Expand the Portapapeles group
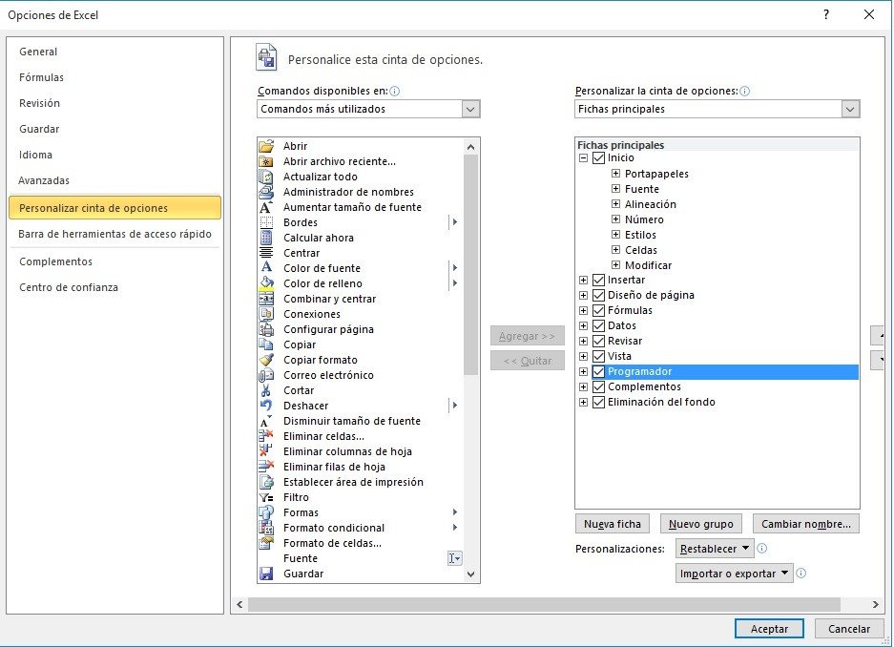The height and width of the screenshot is (647, 894). (615, 174)
